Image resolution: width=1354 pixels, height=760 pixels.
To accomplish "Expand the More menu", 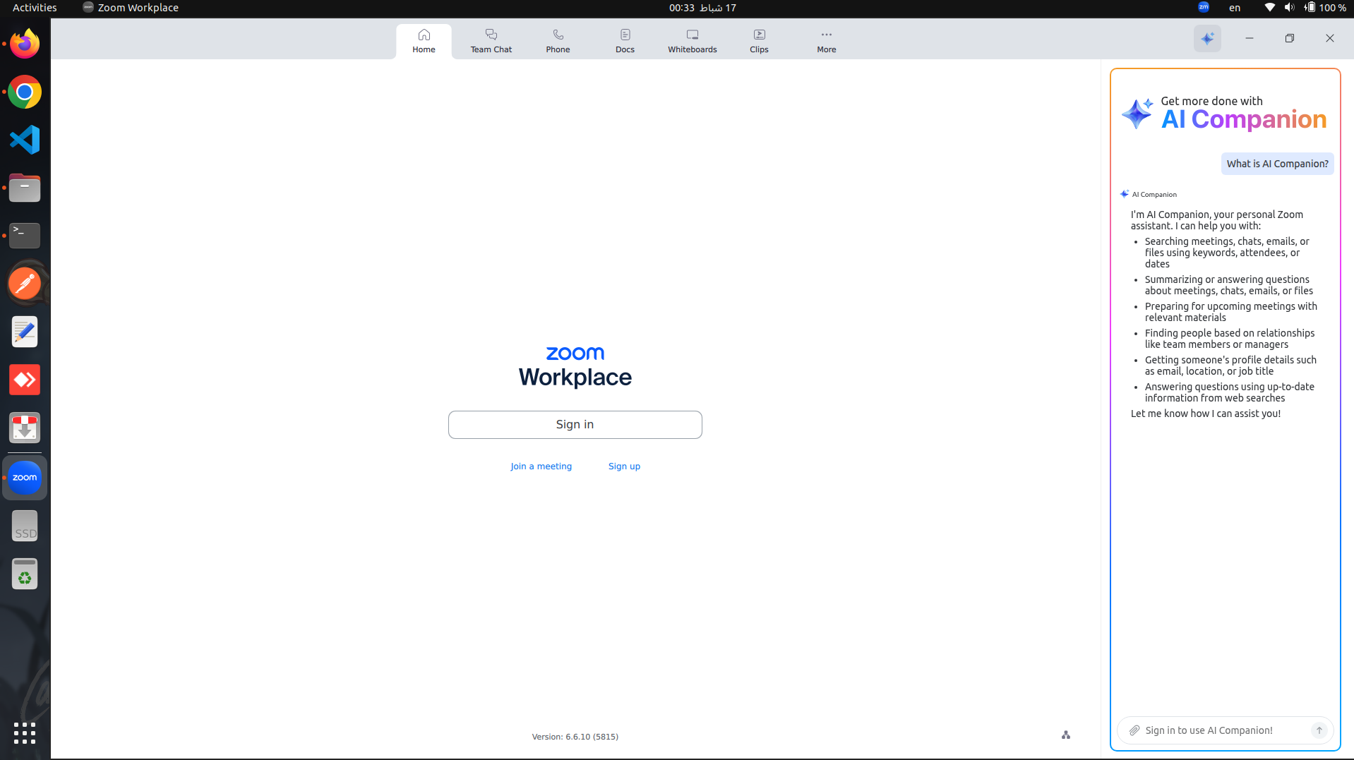I will pos(826,41).
